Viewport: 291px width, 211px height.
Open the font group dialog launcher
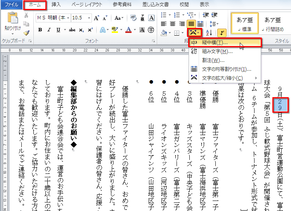point(153,41)
